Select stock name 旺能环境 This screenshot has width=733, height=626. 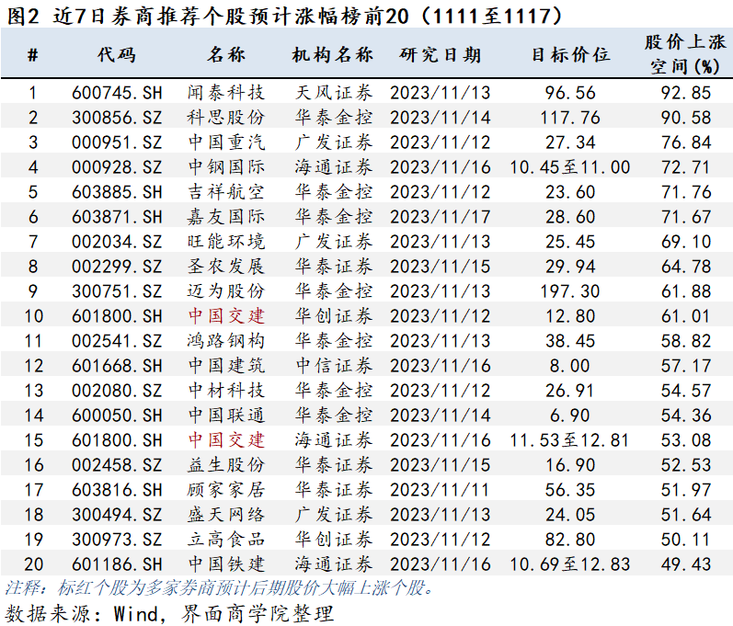click(226, 241)
